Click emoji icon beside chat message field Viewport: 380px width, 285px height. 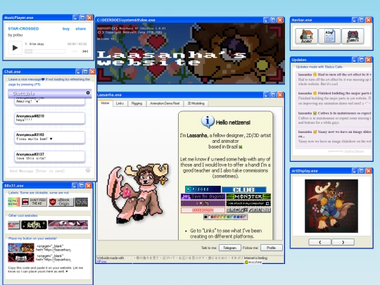click(88, 170)
